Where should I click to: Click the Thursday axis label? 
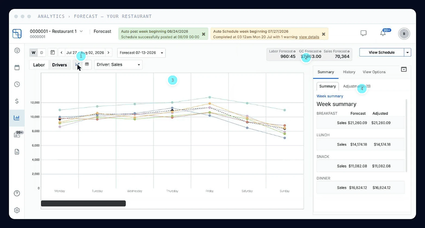coord(172,191)
